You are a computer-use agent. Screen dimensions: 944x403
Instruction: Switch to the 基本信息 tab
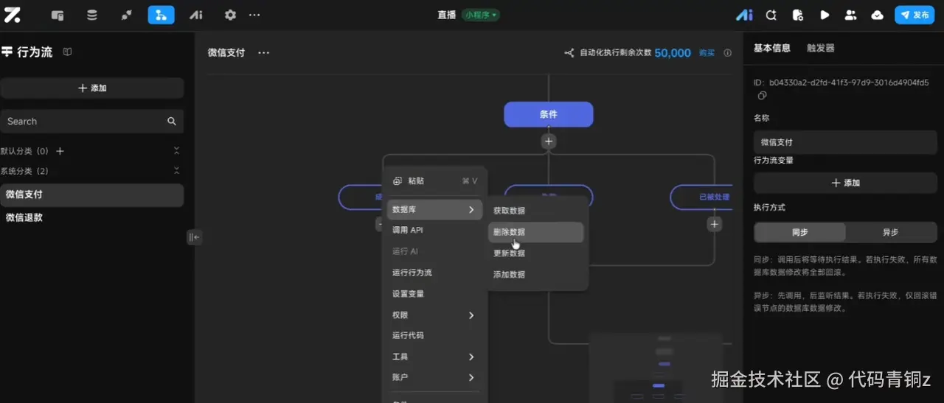771,48
